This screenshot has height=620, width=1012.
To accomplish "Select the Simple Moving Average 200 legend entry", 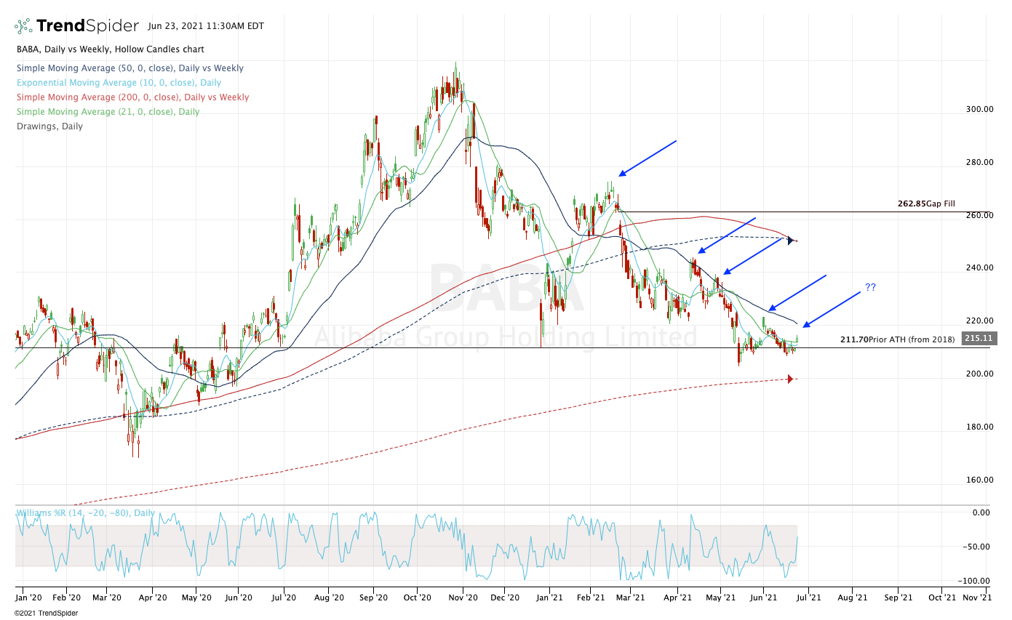I will click(x=132, y=97).
